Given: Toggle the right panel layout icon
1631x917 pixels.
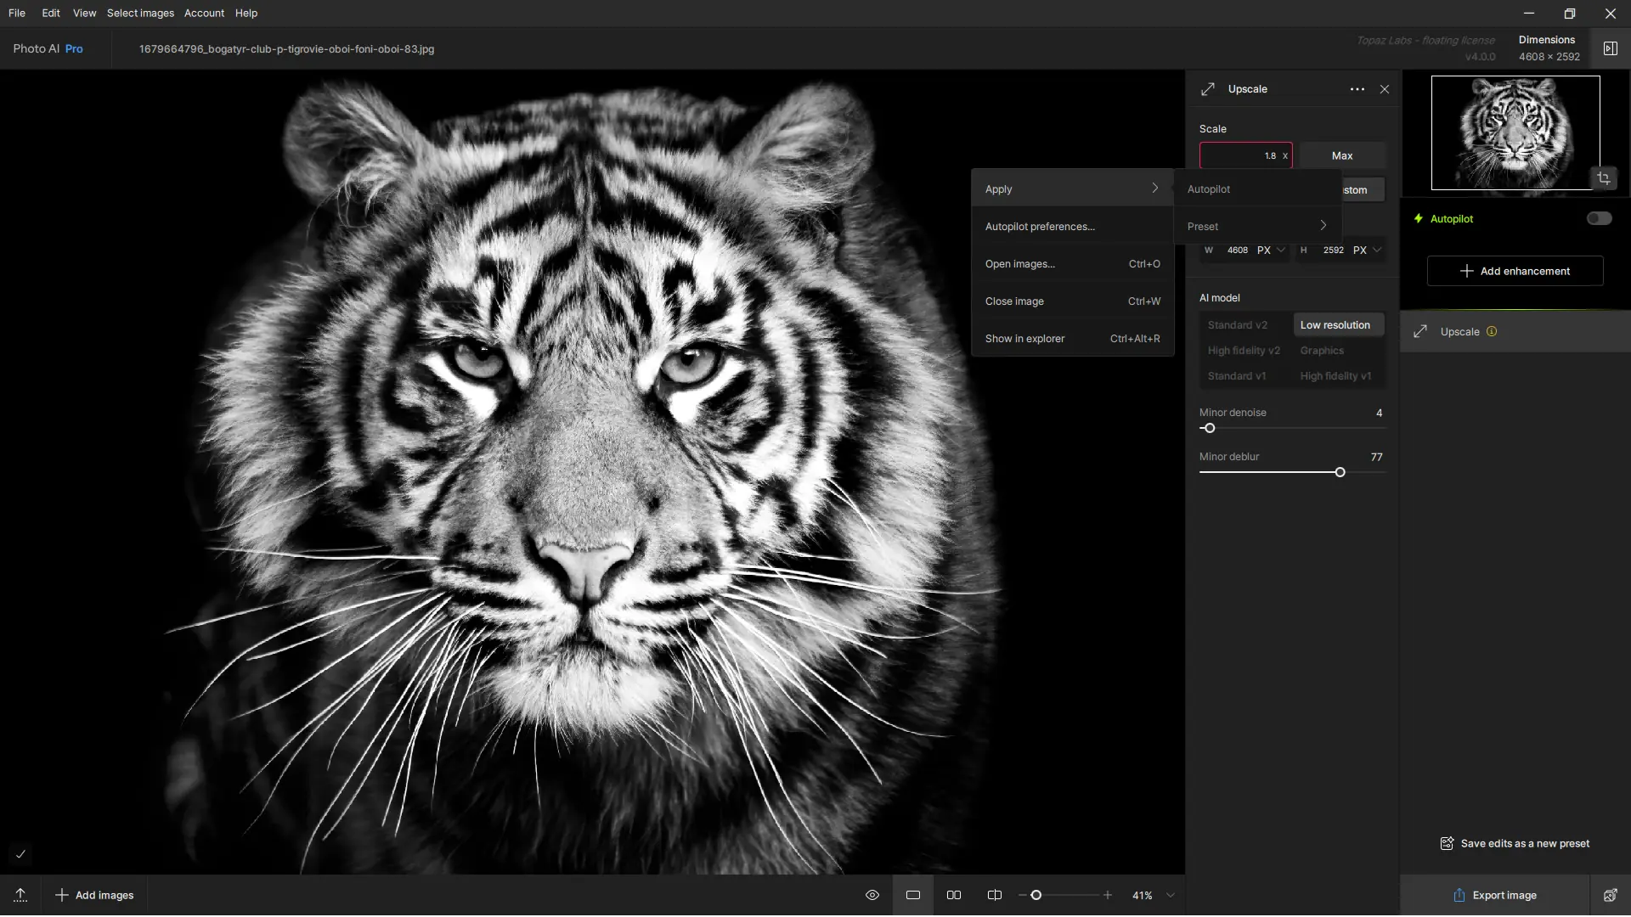Looking at the screenshot, I should [x=1610, y=48].
